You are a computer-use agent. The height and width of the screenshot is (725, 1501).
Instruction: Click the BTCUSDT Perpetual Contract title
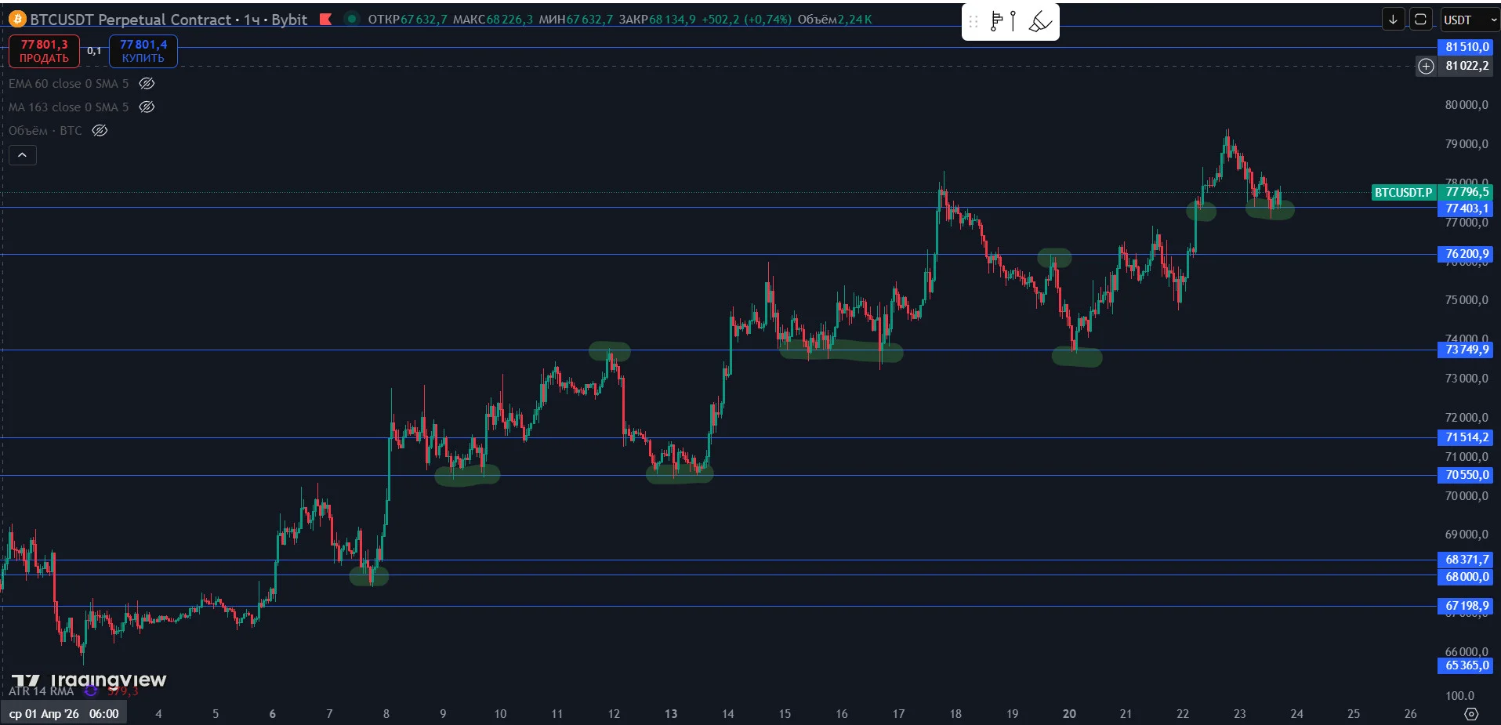point(130,20)
